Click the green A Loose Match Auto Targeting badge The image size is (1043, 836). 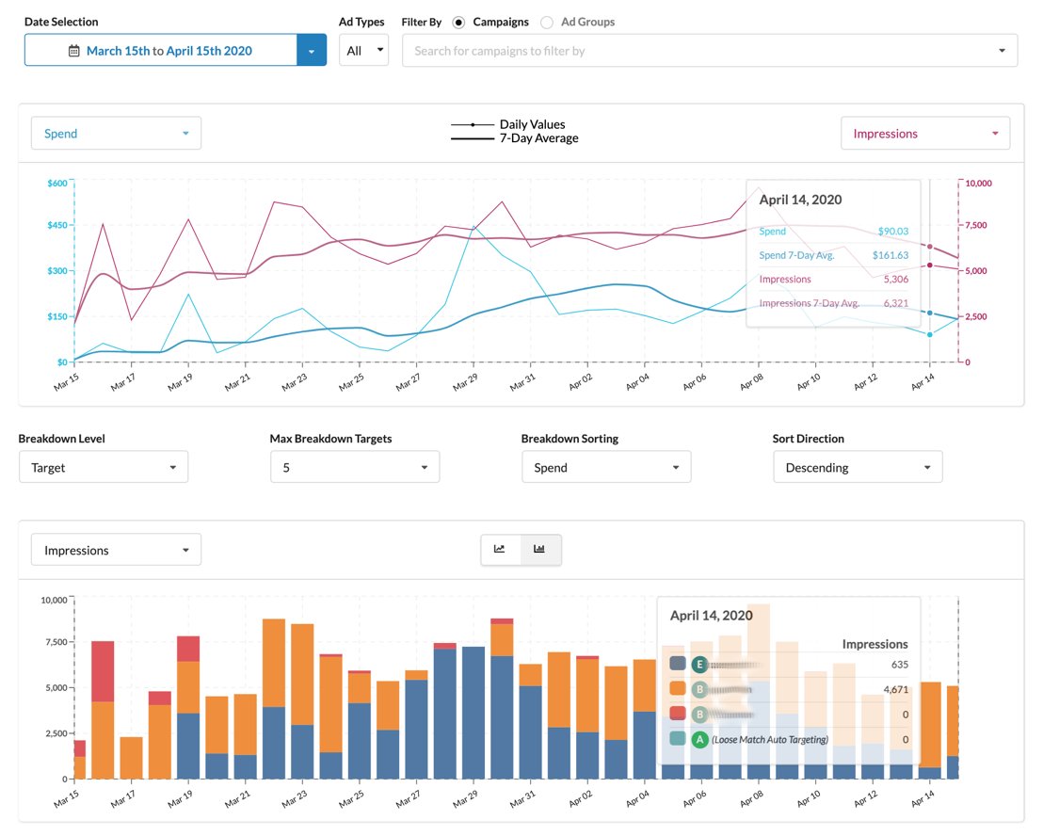[699, 740]
